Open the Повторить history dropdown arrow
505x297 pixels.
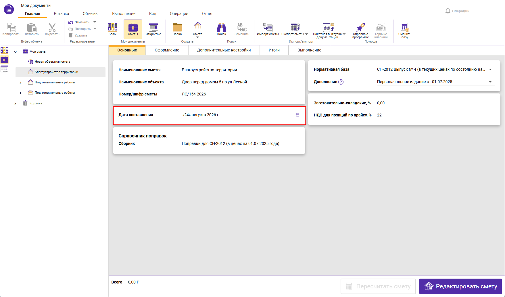point(95,29)
